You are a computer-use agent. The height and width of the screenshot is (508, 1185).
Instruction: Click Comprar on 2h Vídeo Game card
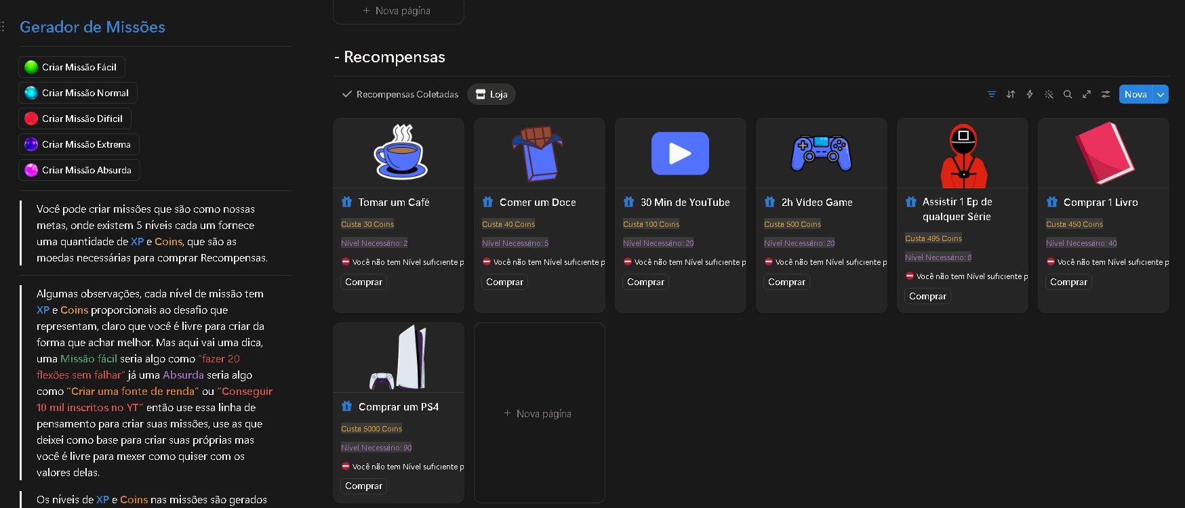[x=786, y=282]
